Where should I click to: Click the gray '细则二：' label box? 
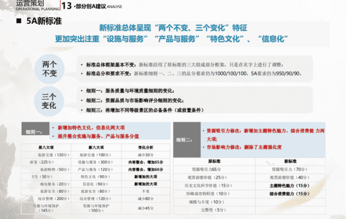click(187, 140)
